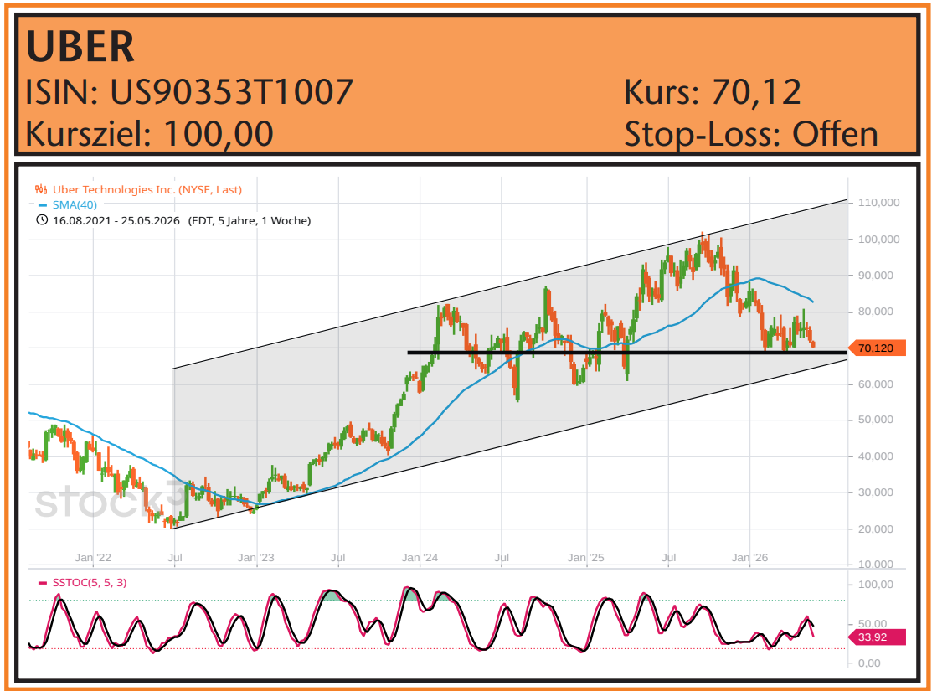932x691 pixels.
Task: Click the thick black horizontal support line
Action: pyautogui.click(x=627, y=353)
